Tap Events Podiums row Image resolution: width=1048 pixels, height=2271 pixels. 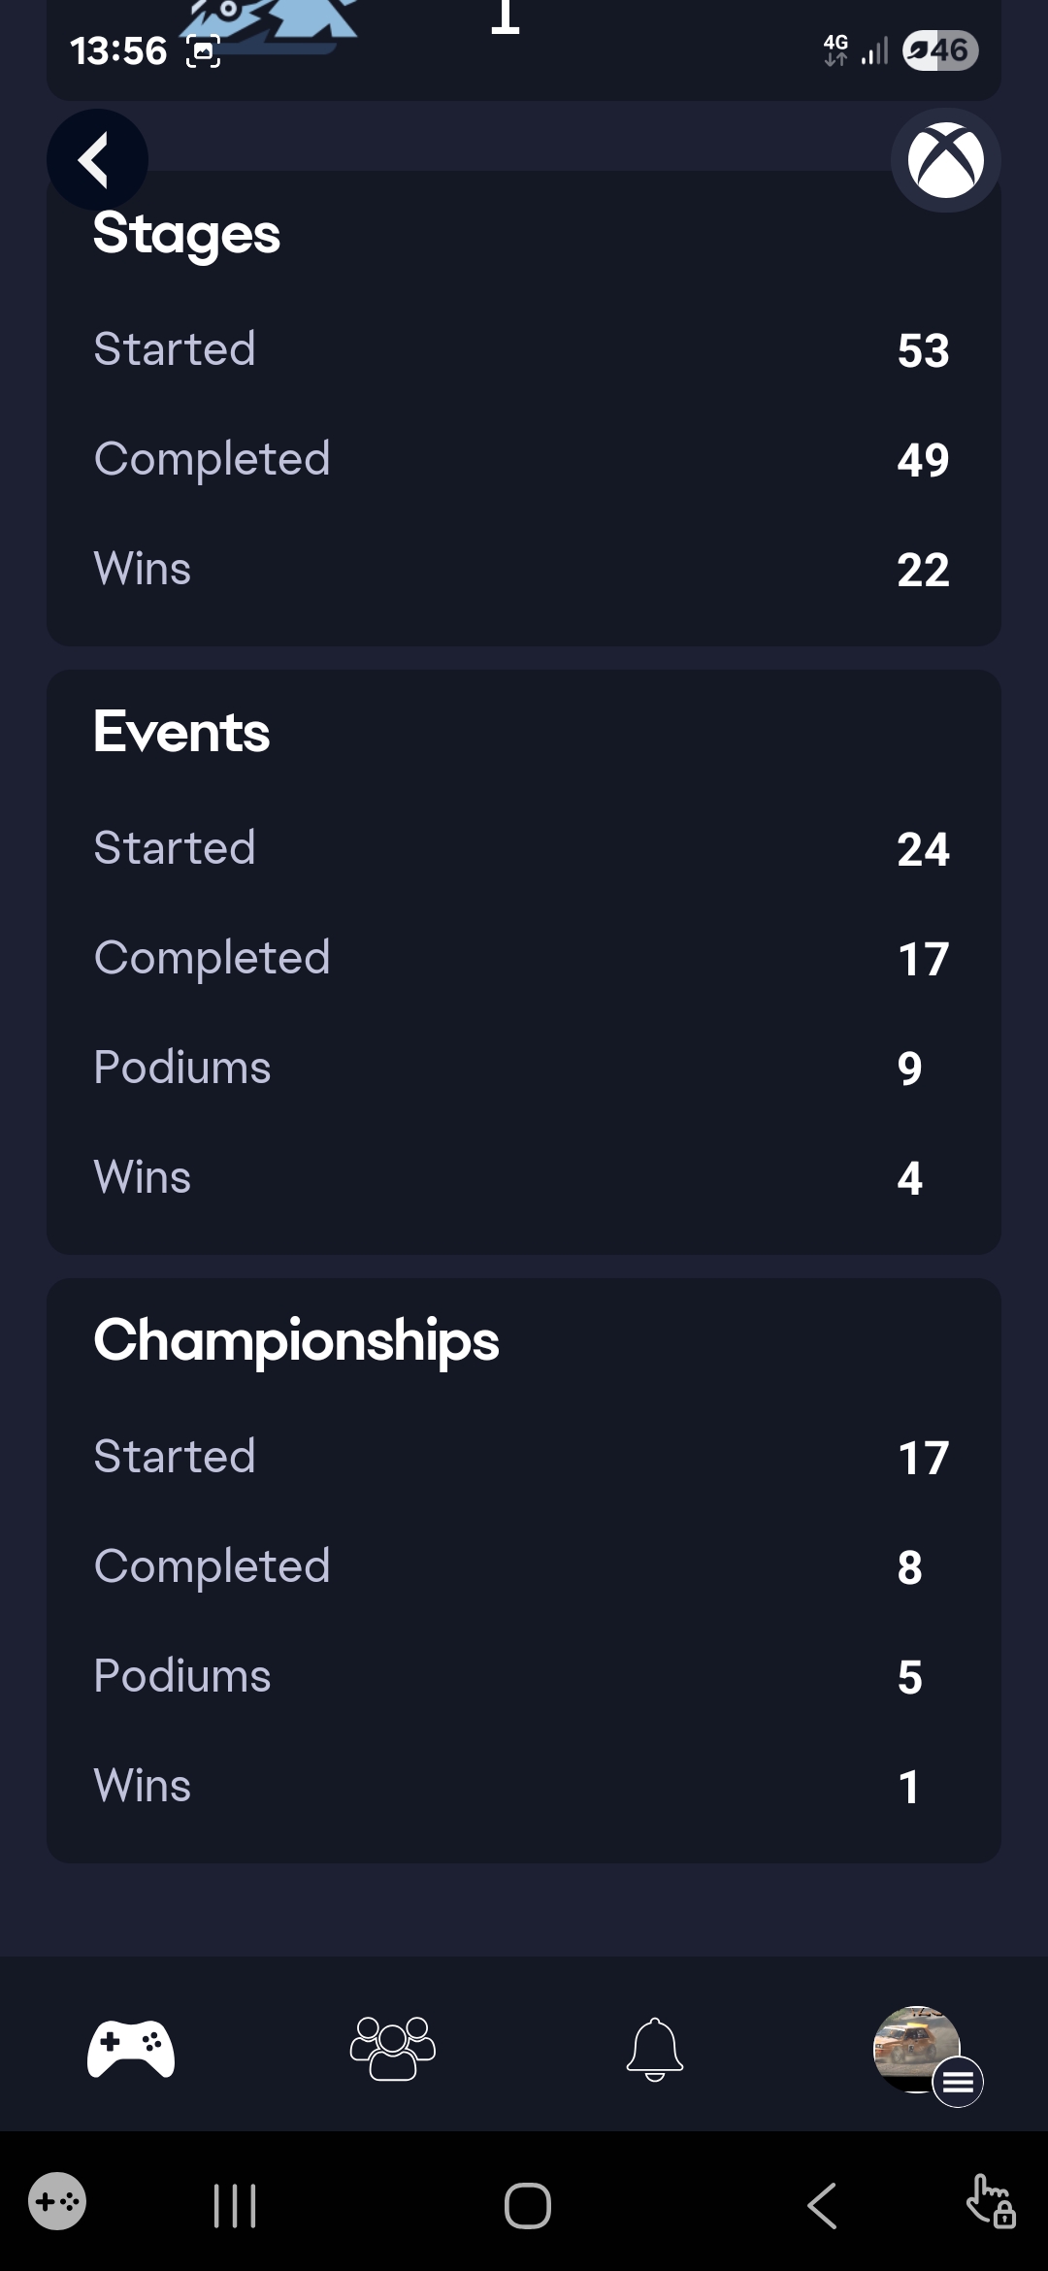click(524, 1068)
